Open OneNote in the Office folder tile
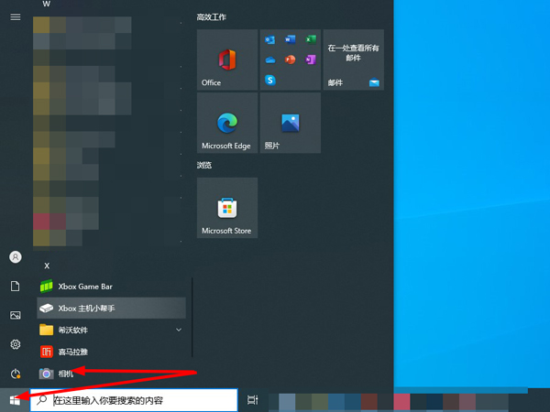 (311, 60)
